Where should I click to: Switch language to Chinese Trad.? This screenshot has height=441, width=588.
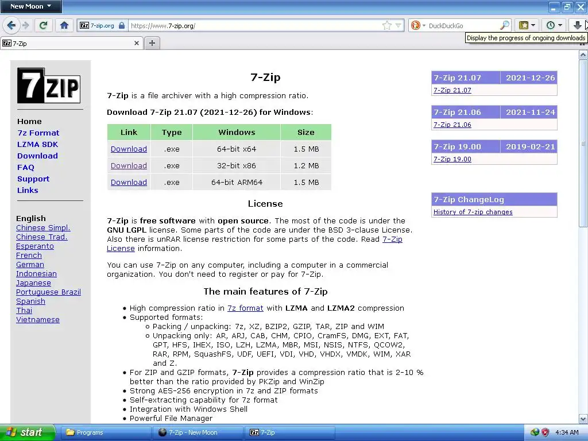(41, 237)
